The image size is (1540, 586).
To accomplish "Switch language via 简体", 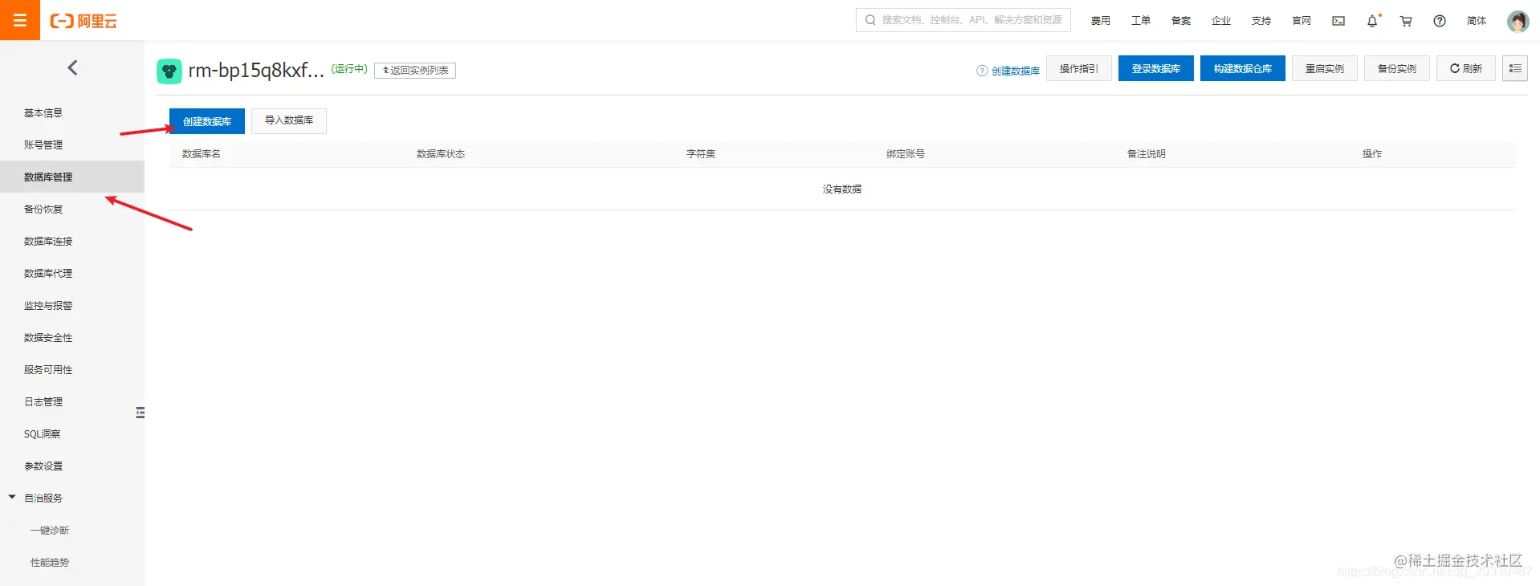I will pyautogui.click(x=1477, y=21).
